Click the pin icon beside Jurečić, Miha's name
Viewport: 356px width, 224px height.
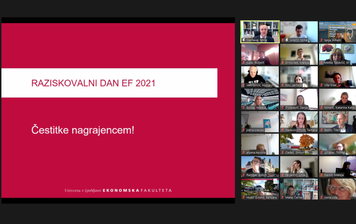287,40
